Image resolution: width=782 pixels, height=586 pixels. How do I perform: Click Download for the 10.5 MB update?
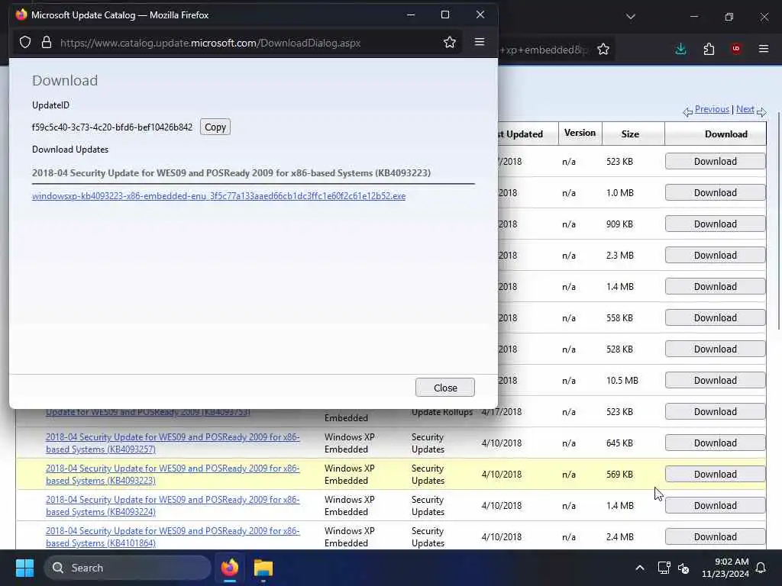[715, 380]
